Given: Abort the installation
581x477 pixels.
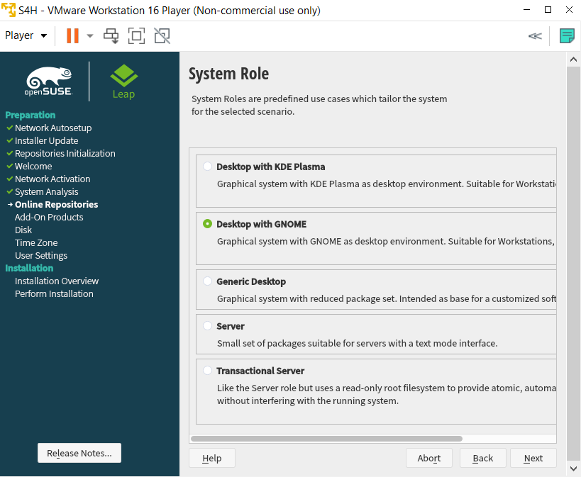Looking at the screenshot, I should (429, 458).
